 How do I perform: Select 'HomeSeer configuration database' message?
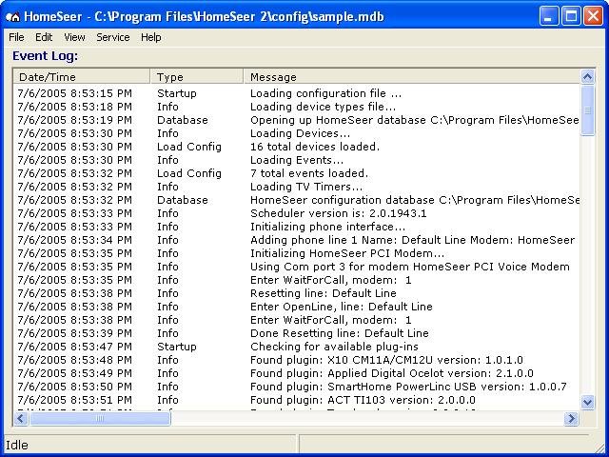click(x=415, y=200)
